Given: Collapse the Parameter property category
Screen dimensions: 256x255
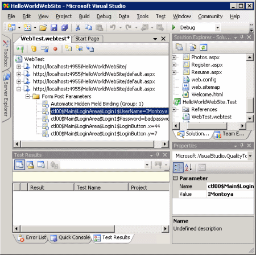Looking at the screenshot, I should [x=176, y=178].
